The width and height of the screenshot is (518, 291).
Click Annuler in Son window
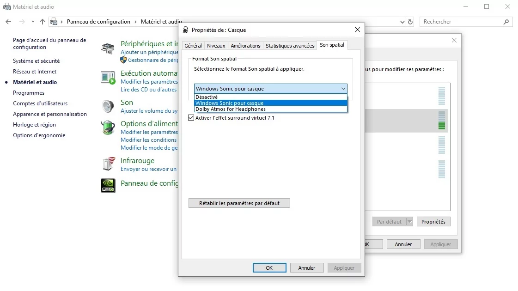pyautogui.click(x=403, y=244)
